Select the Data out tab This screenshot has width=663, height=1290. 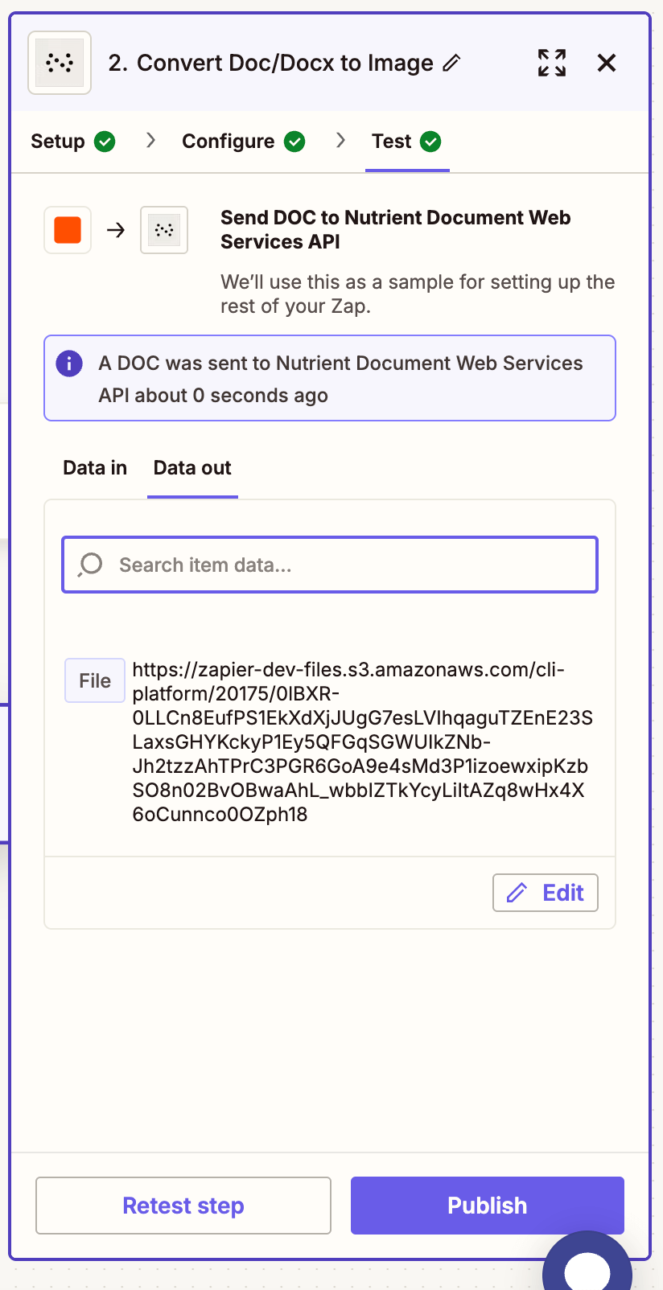pos(192,468)
